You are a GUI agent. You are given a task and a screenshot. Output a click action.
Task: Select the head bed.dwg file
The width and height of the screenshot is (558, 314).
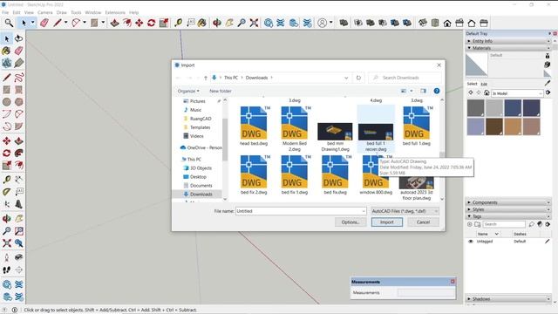coord(254,126)
